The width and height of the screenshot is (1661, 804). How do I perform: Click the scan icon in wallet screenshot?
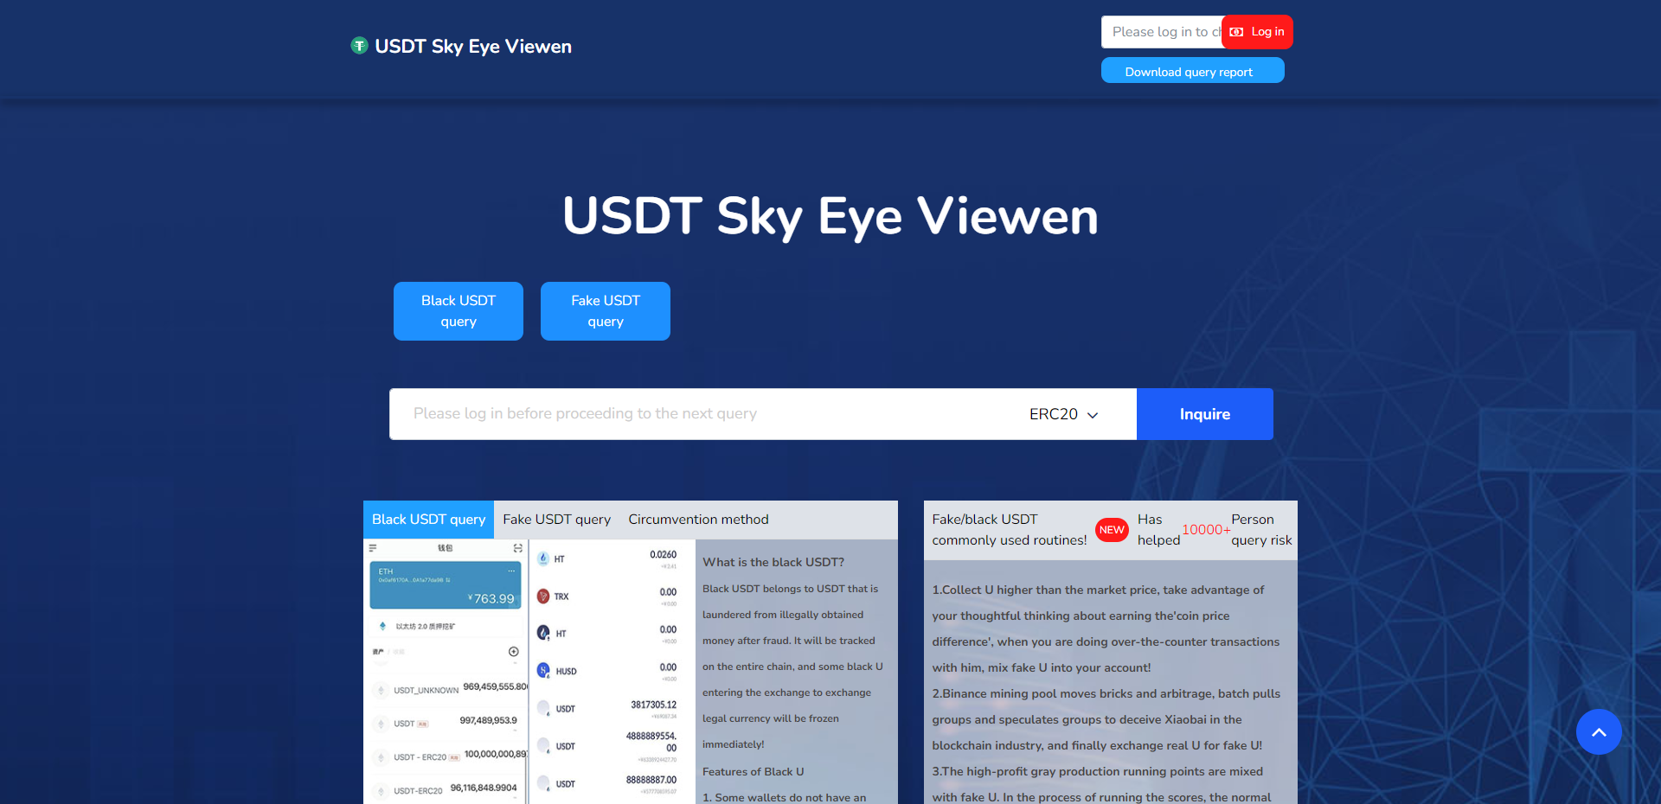517,548
